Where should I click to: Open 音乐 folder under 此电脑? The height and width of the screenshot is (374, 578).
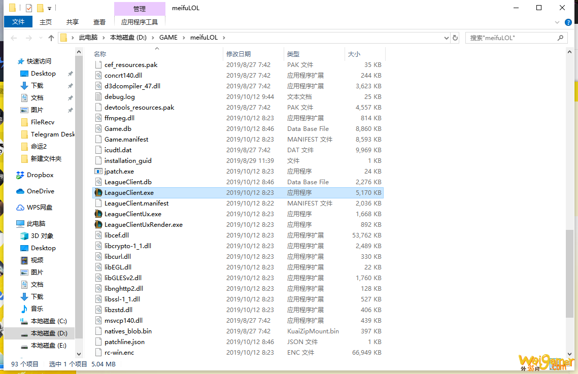pos(37,309)
